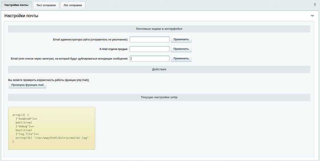This screenshot has width=320, height=161.
Task: Click the Email администратора сайта label
Action: click(x=90, y=40)
